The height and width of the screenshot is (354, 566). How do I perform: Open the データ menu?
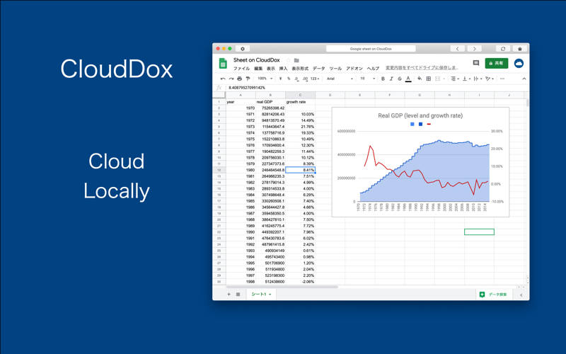319,68
